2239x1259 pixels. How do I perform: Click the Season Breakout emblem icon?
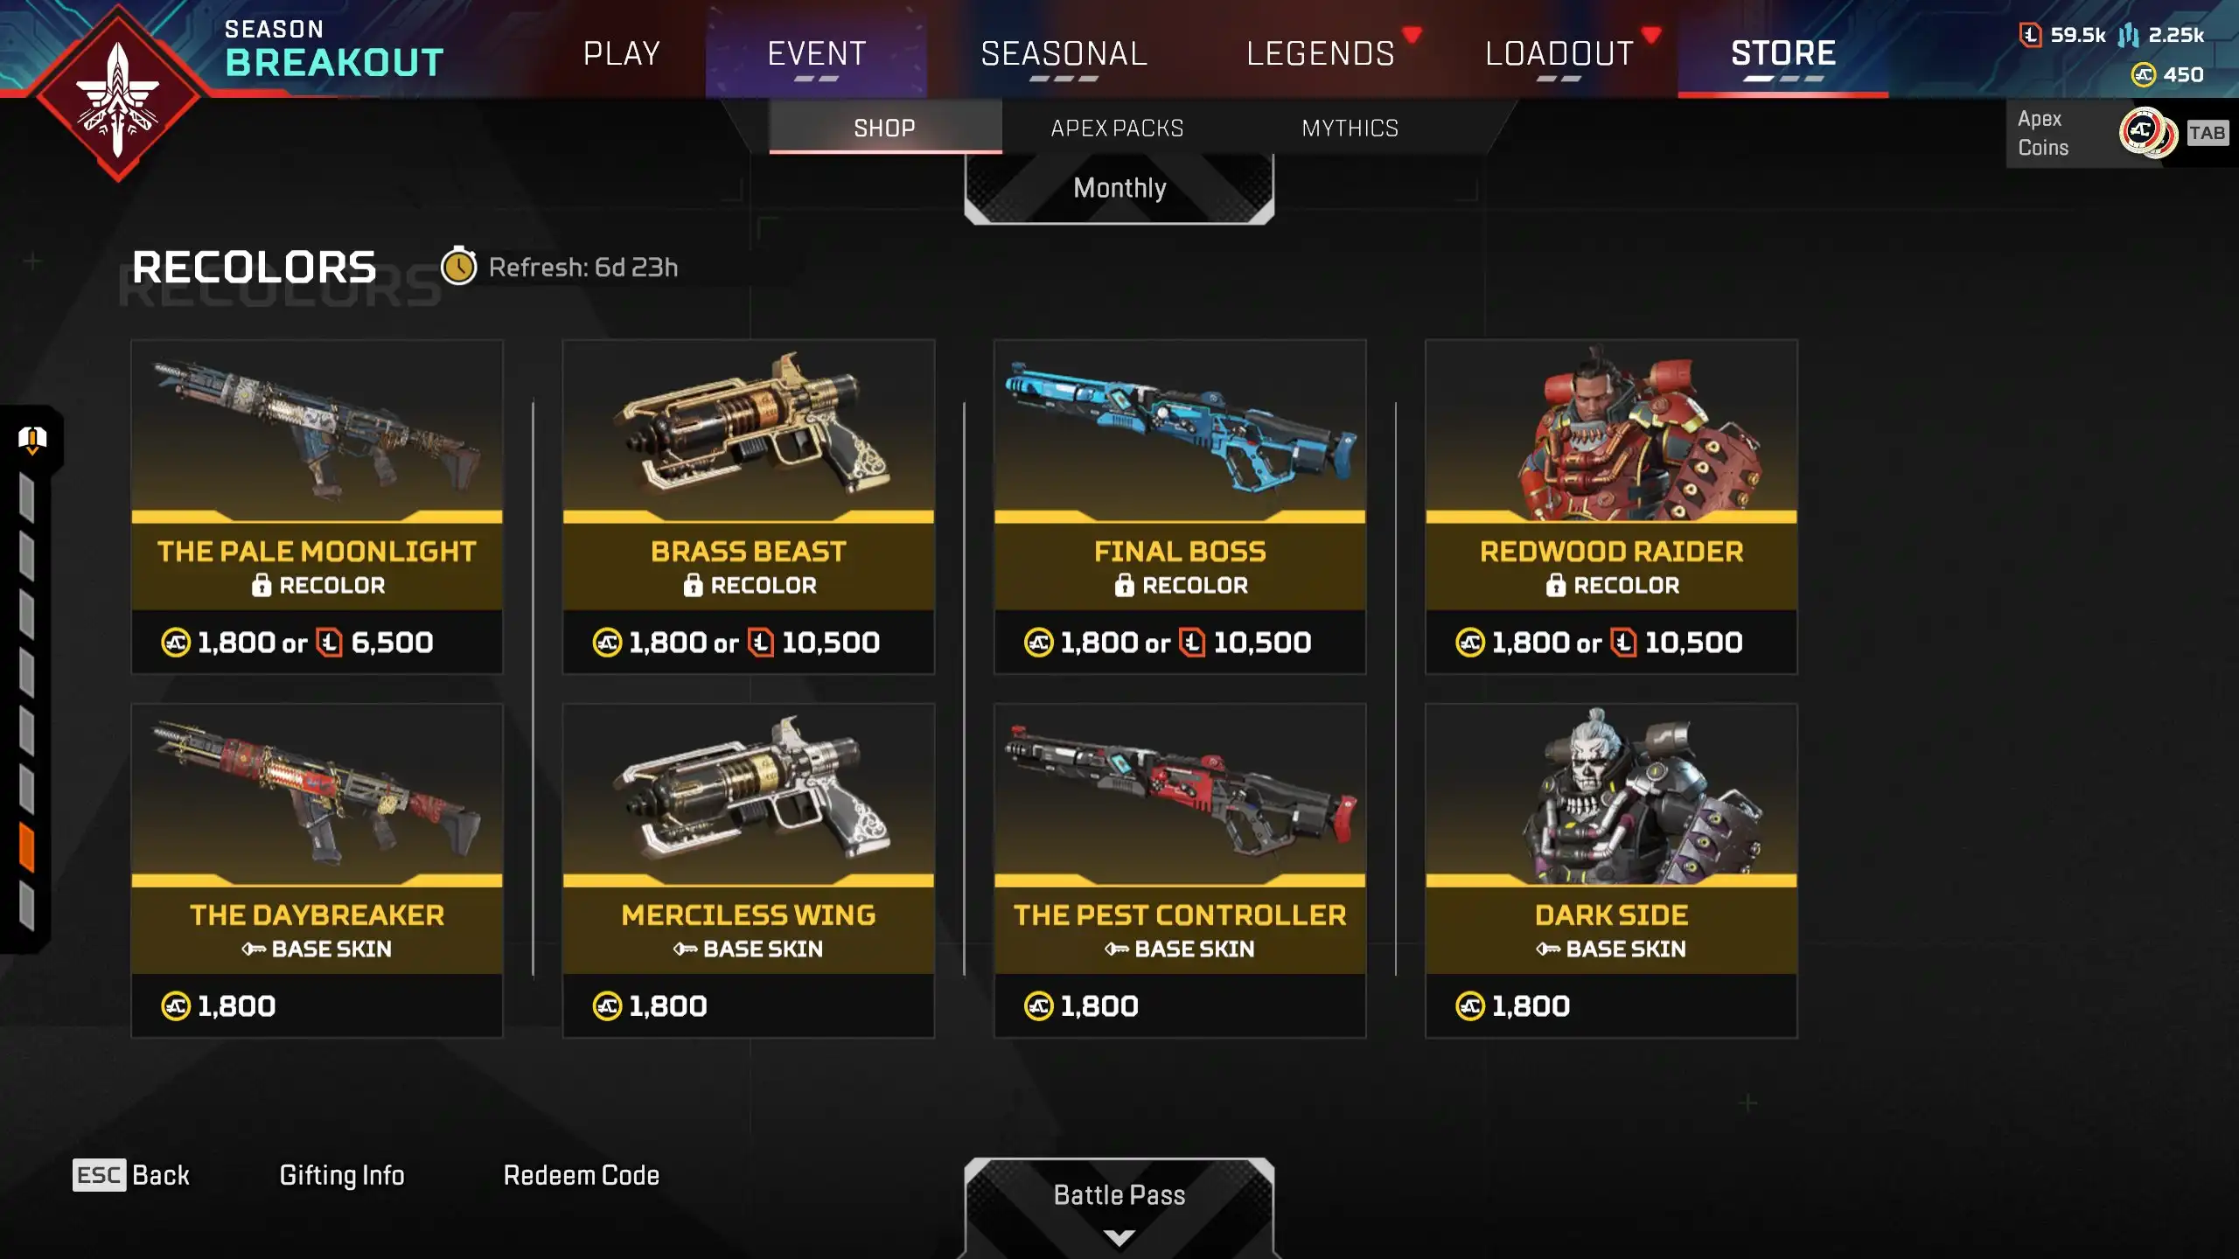tap(118, 94)
